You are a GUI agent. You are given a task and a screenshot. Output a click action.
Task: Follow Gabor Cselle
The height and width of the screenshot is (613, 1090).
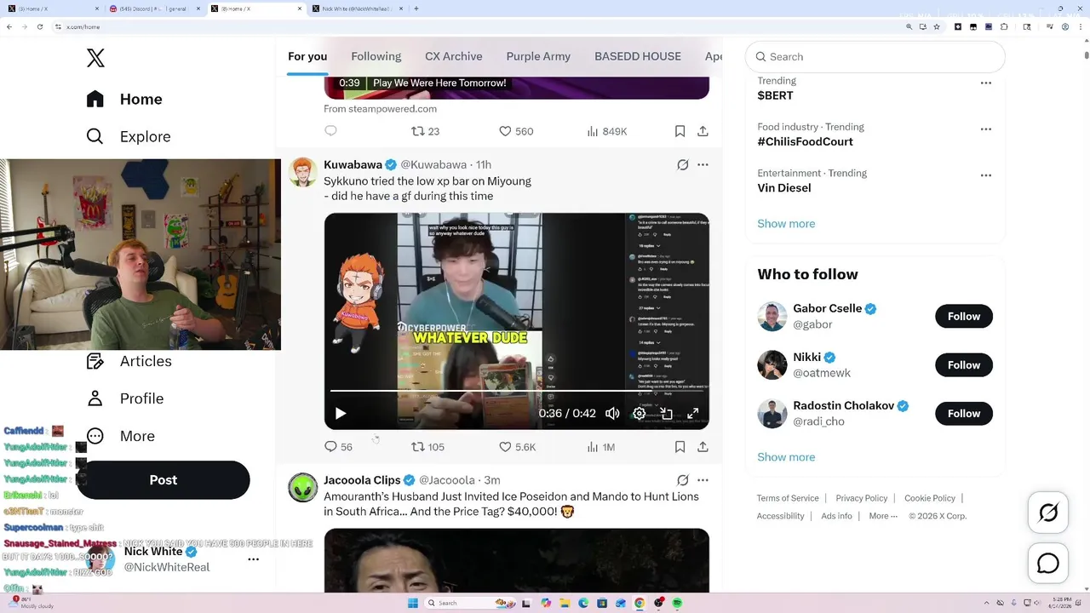pyautogui.click(x=964, y=316)
